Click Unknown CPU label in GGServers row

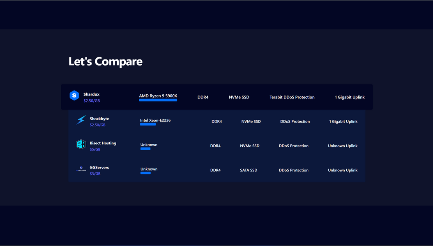coord(149,169)
